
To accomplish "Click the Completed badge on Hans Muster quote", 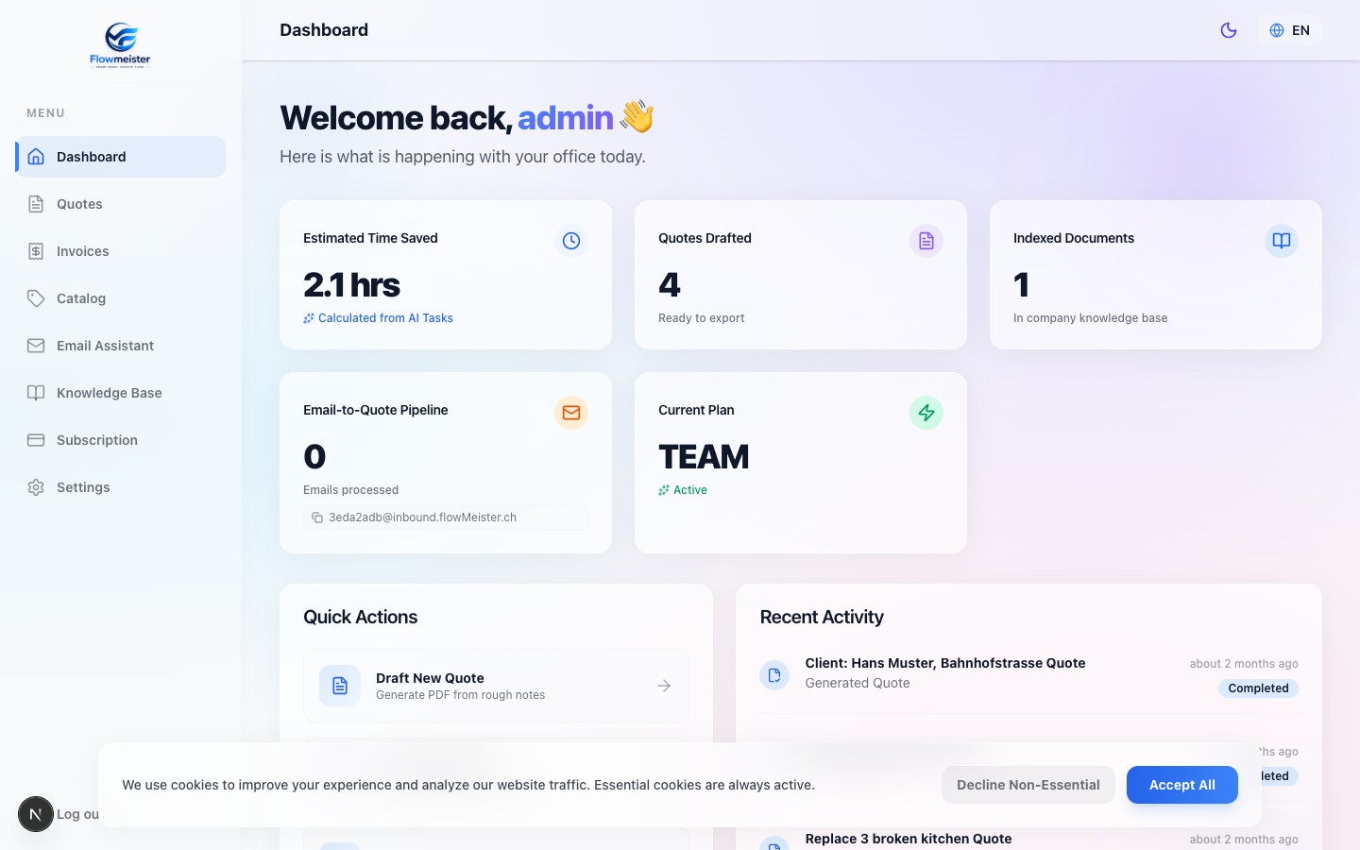I will [1258, 688].
